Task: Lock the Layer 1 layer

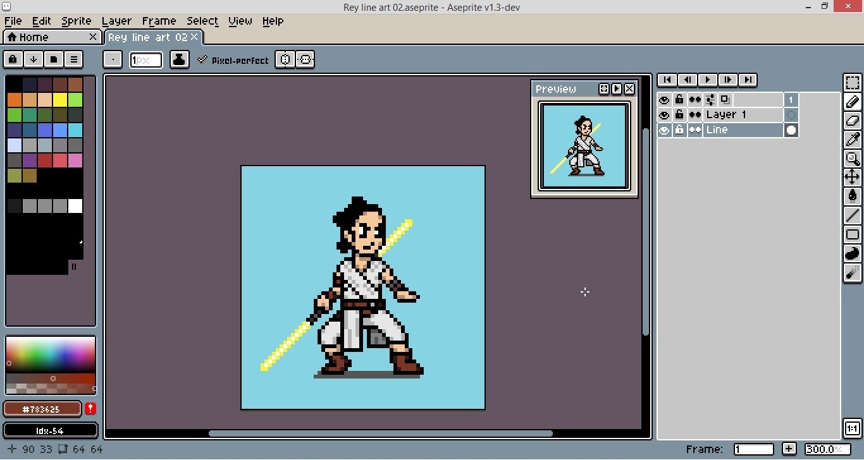Action: (679, 115)
